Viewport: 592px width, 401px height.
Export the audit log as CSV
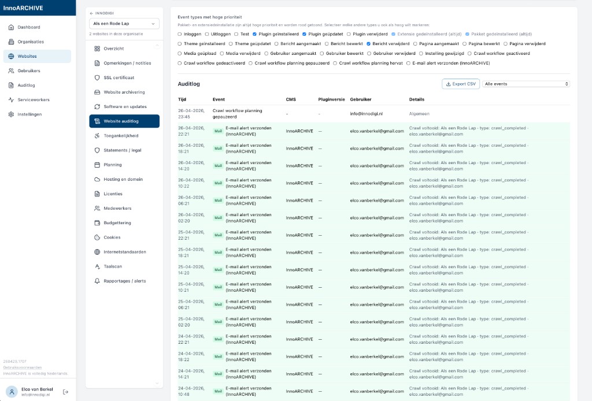pos(460,84)
